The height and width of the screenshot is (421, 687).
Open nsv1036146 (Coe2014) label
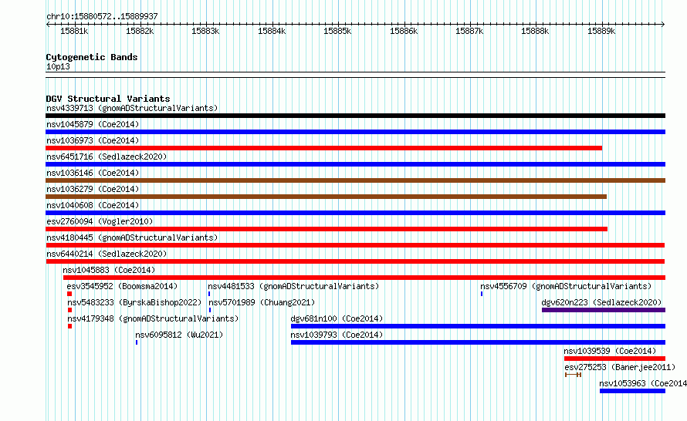[x=93, y=173]
